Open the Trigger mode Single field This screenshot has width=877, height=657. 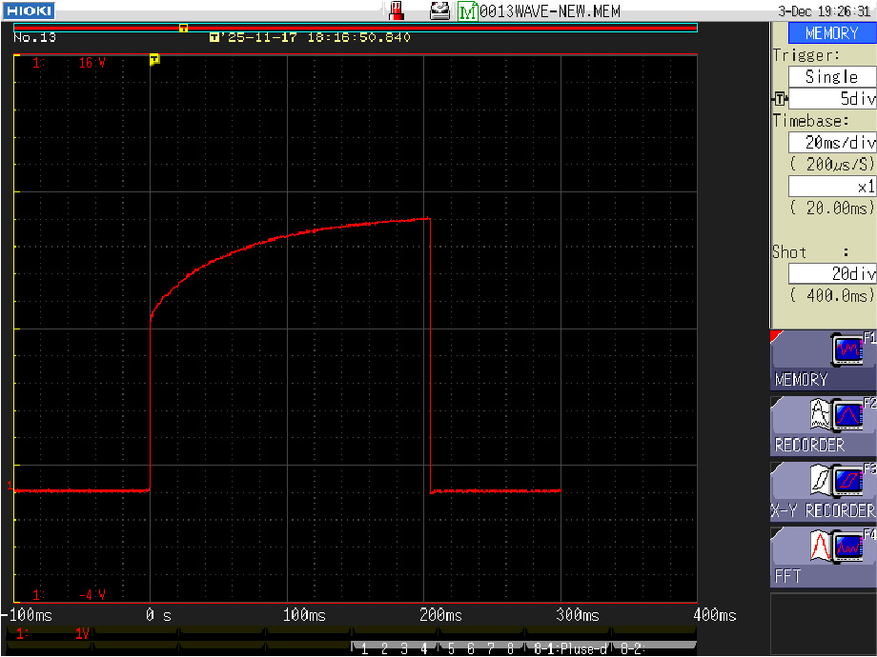(832, 76)
